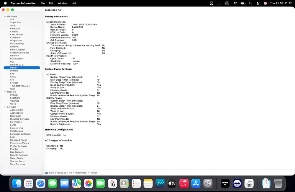Select Startup Items in the sidebar
Viewport: 295px width, 192px height.
(x=17, y=161)
